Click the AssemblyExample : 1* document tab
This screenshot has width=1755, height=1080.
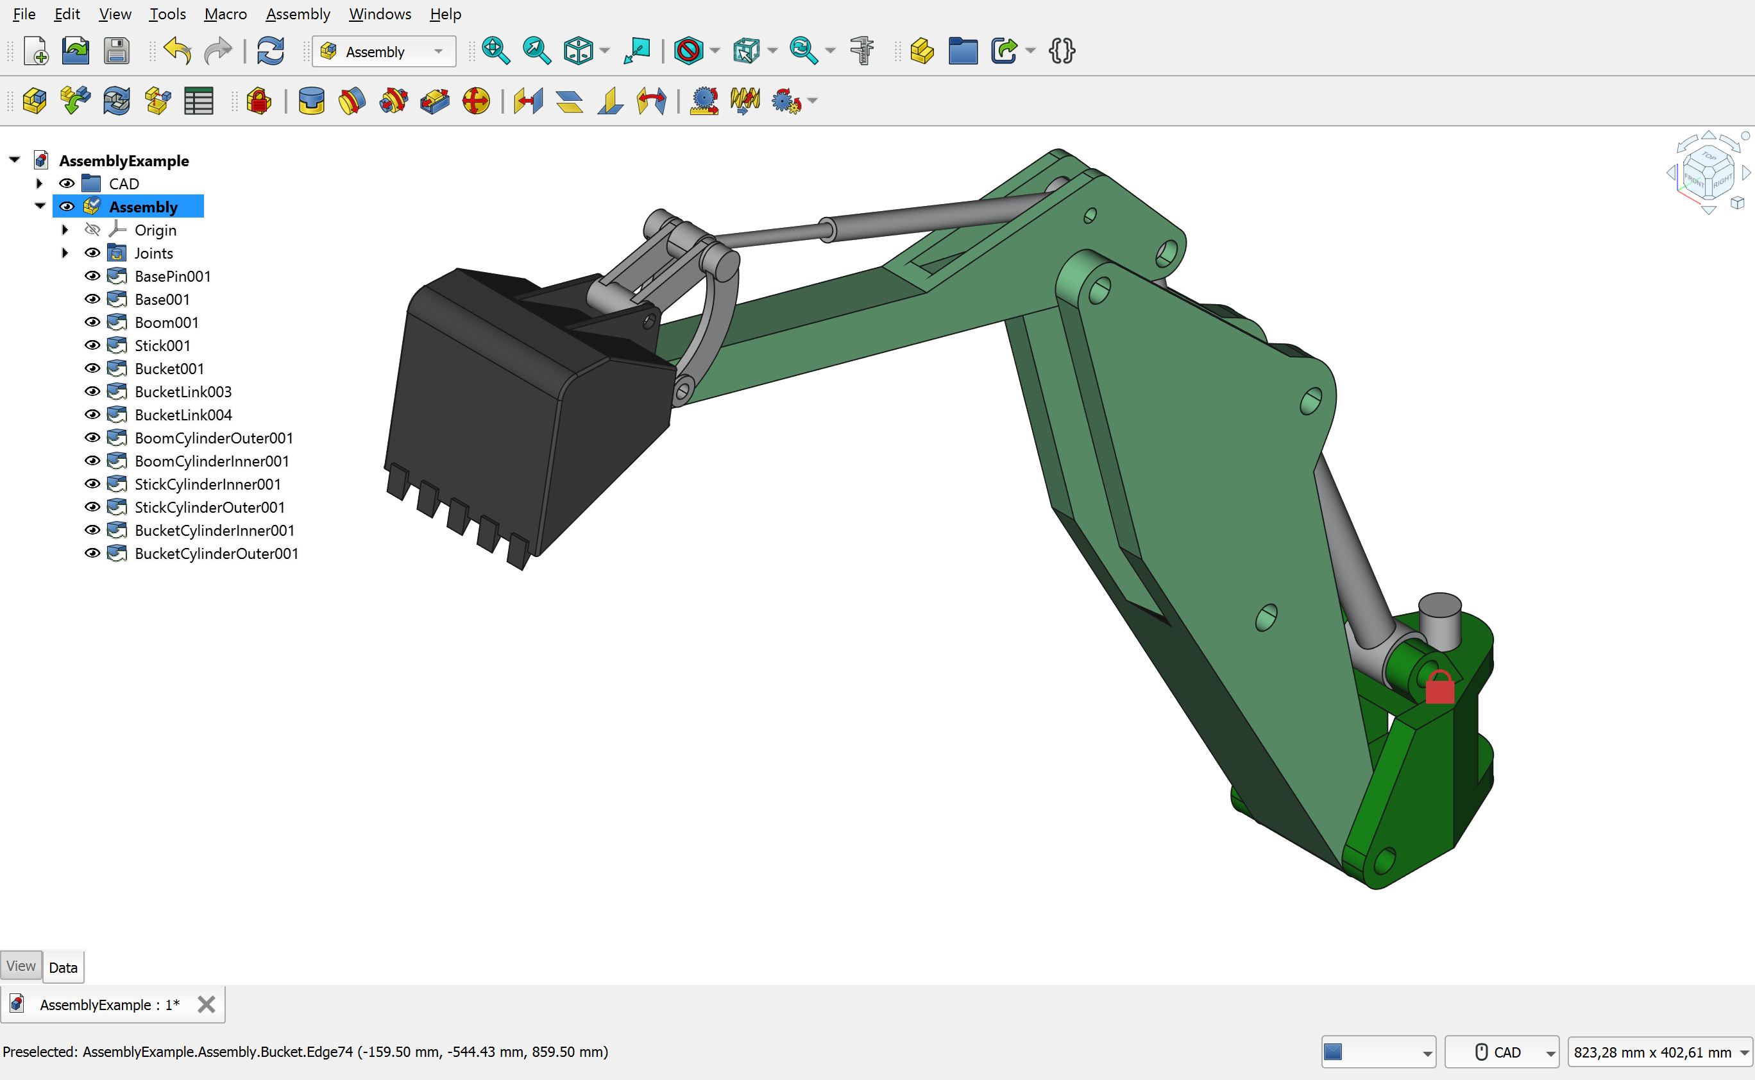tap(109, 1004)
